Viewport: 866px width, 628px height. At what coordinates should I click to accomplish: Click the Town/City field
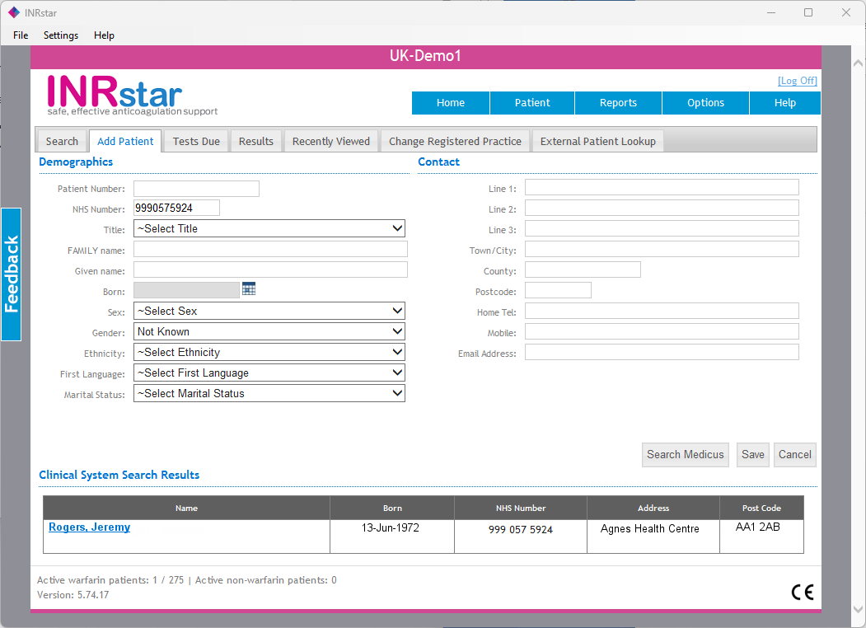point(662,249)
